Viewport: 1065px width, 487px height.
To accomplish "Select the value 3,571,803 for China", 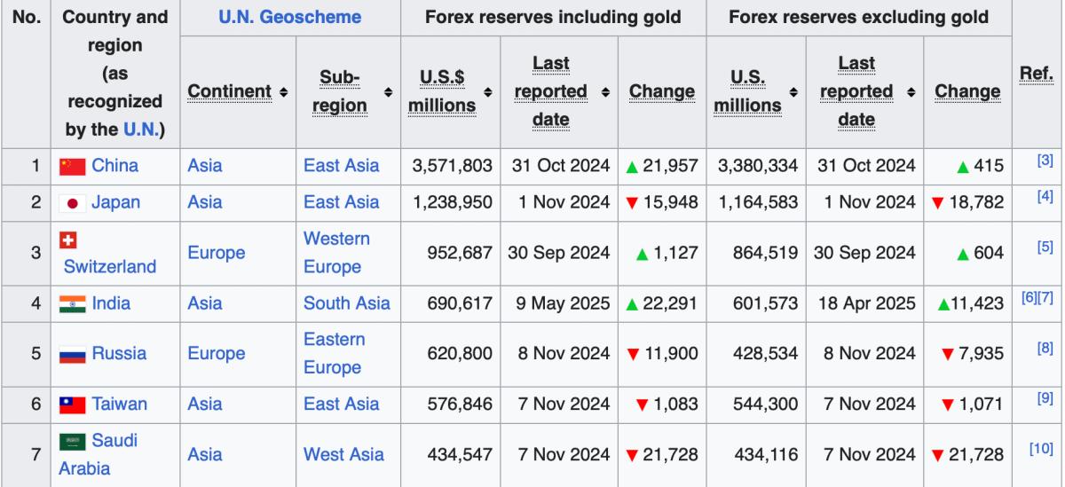I will [x=453, y=166].
